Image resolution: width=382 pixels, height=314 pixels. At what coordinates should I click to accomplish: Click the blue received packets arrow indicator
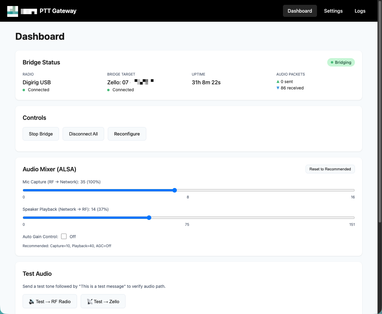pos(278,88)
